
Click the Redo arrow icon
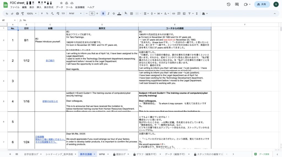coord(12,14)
